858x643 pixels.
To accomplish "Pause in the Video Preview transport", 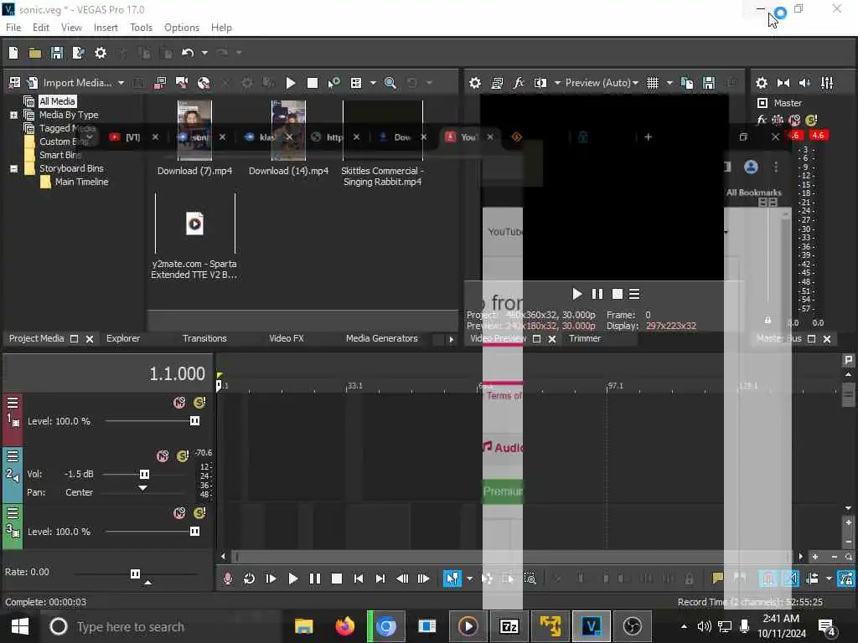I will pyautogui.click(x=597, y=294).
